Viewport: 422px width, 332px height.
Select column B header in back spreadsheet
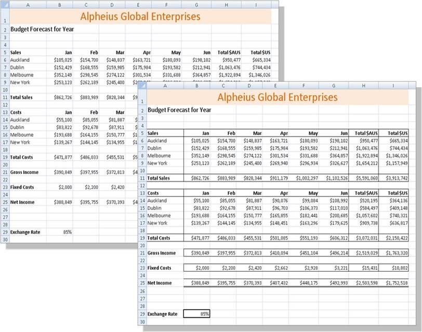(59, 5)
